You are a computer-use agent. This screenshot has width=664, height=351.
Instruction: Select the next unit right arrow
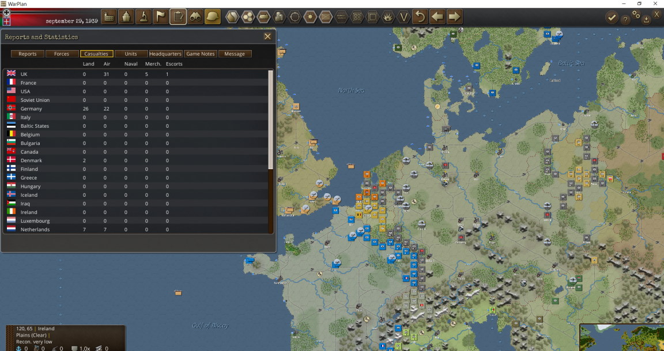[454, 17]
